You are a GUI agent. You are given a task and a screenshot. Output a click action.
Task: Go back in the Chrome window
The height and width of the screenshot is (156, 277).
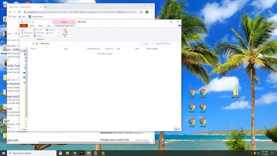click(x=10, y=12)
